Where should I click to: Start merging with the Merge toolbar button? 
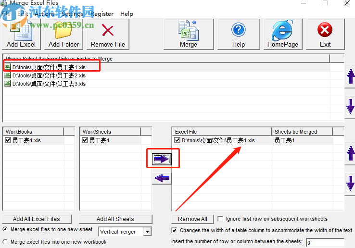(189, 35)
